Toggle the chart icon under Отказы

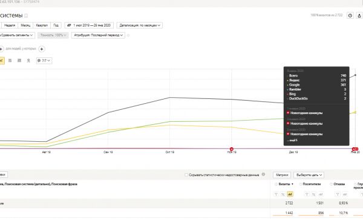pos(344,194)
